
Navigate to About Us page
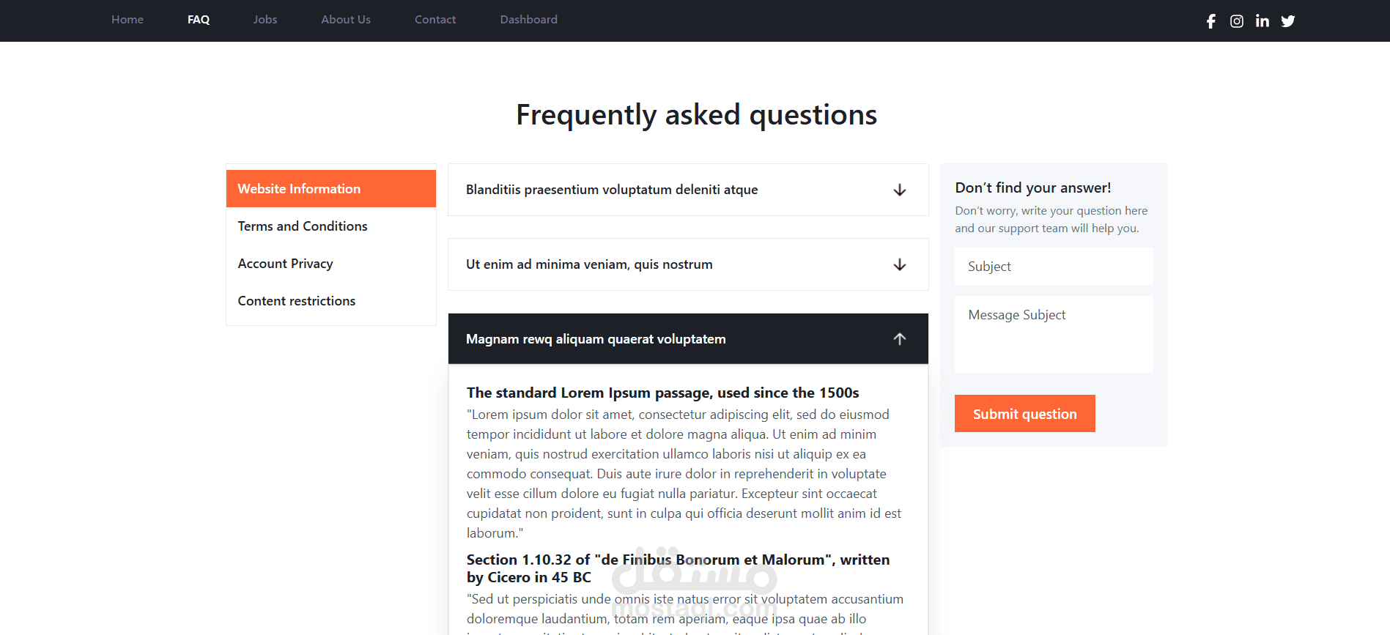click(346, 20)
